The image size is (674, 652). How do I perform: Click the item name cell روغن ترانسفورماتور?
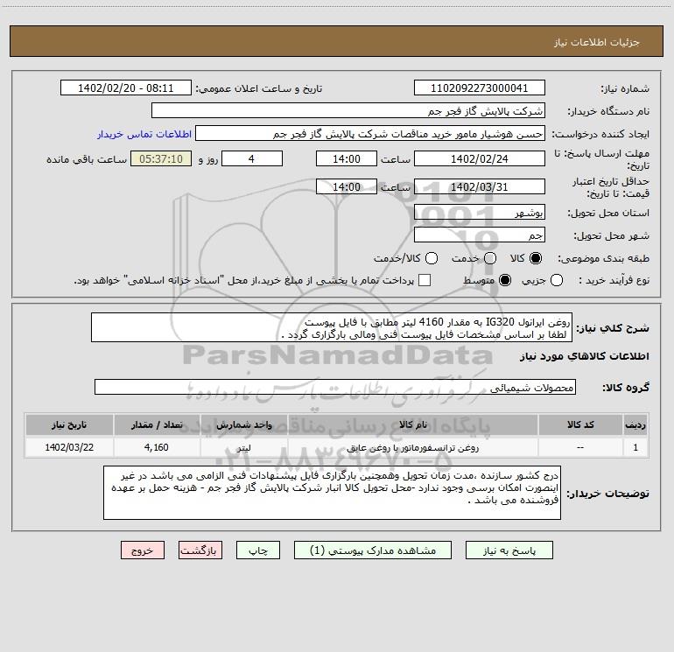click(x=412, y=447)
